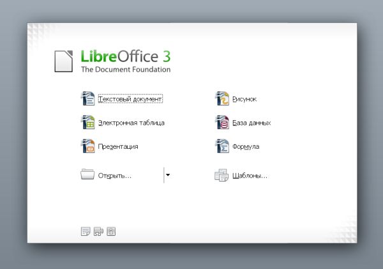Choose the Электронная таблица label

tap(131, 123)
